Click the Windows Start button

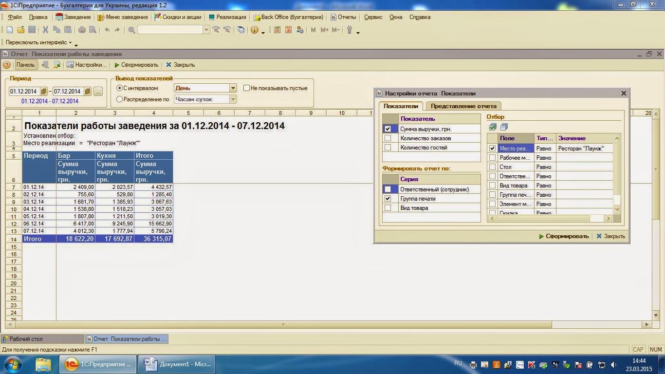[13, 364]
